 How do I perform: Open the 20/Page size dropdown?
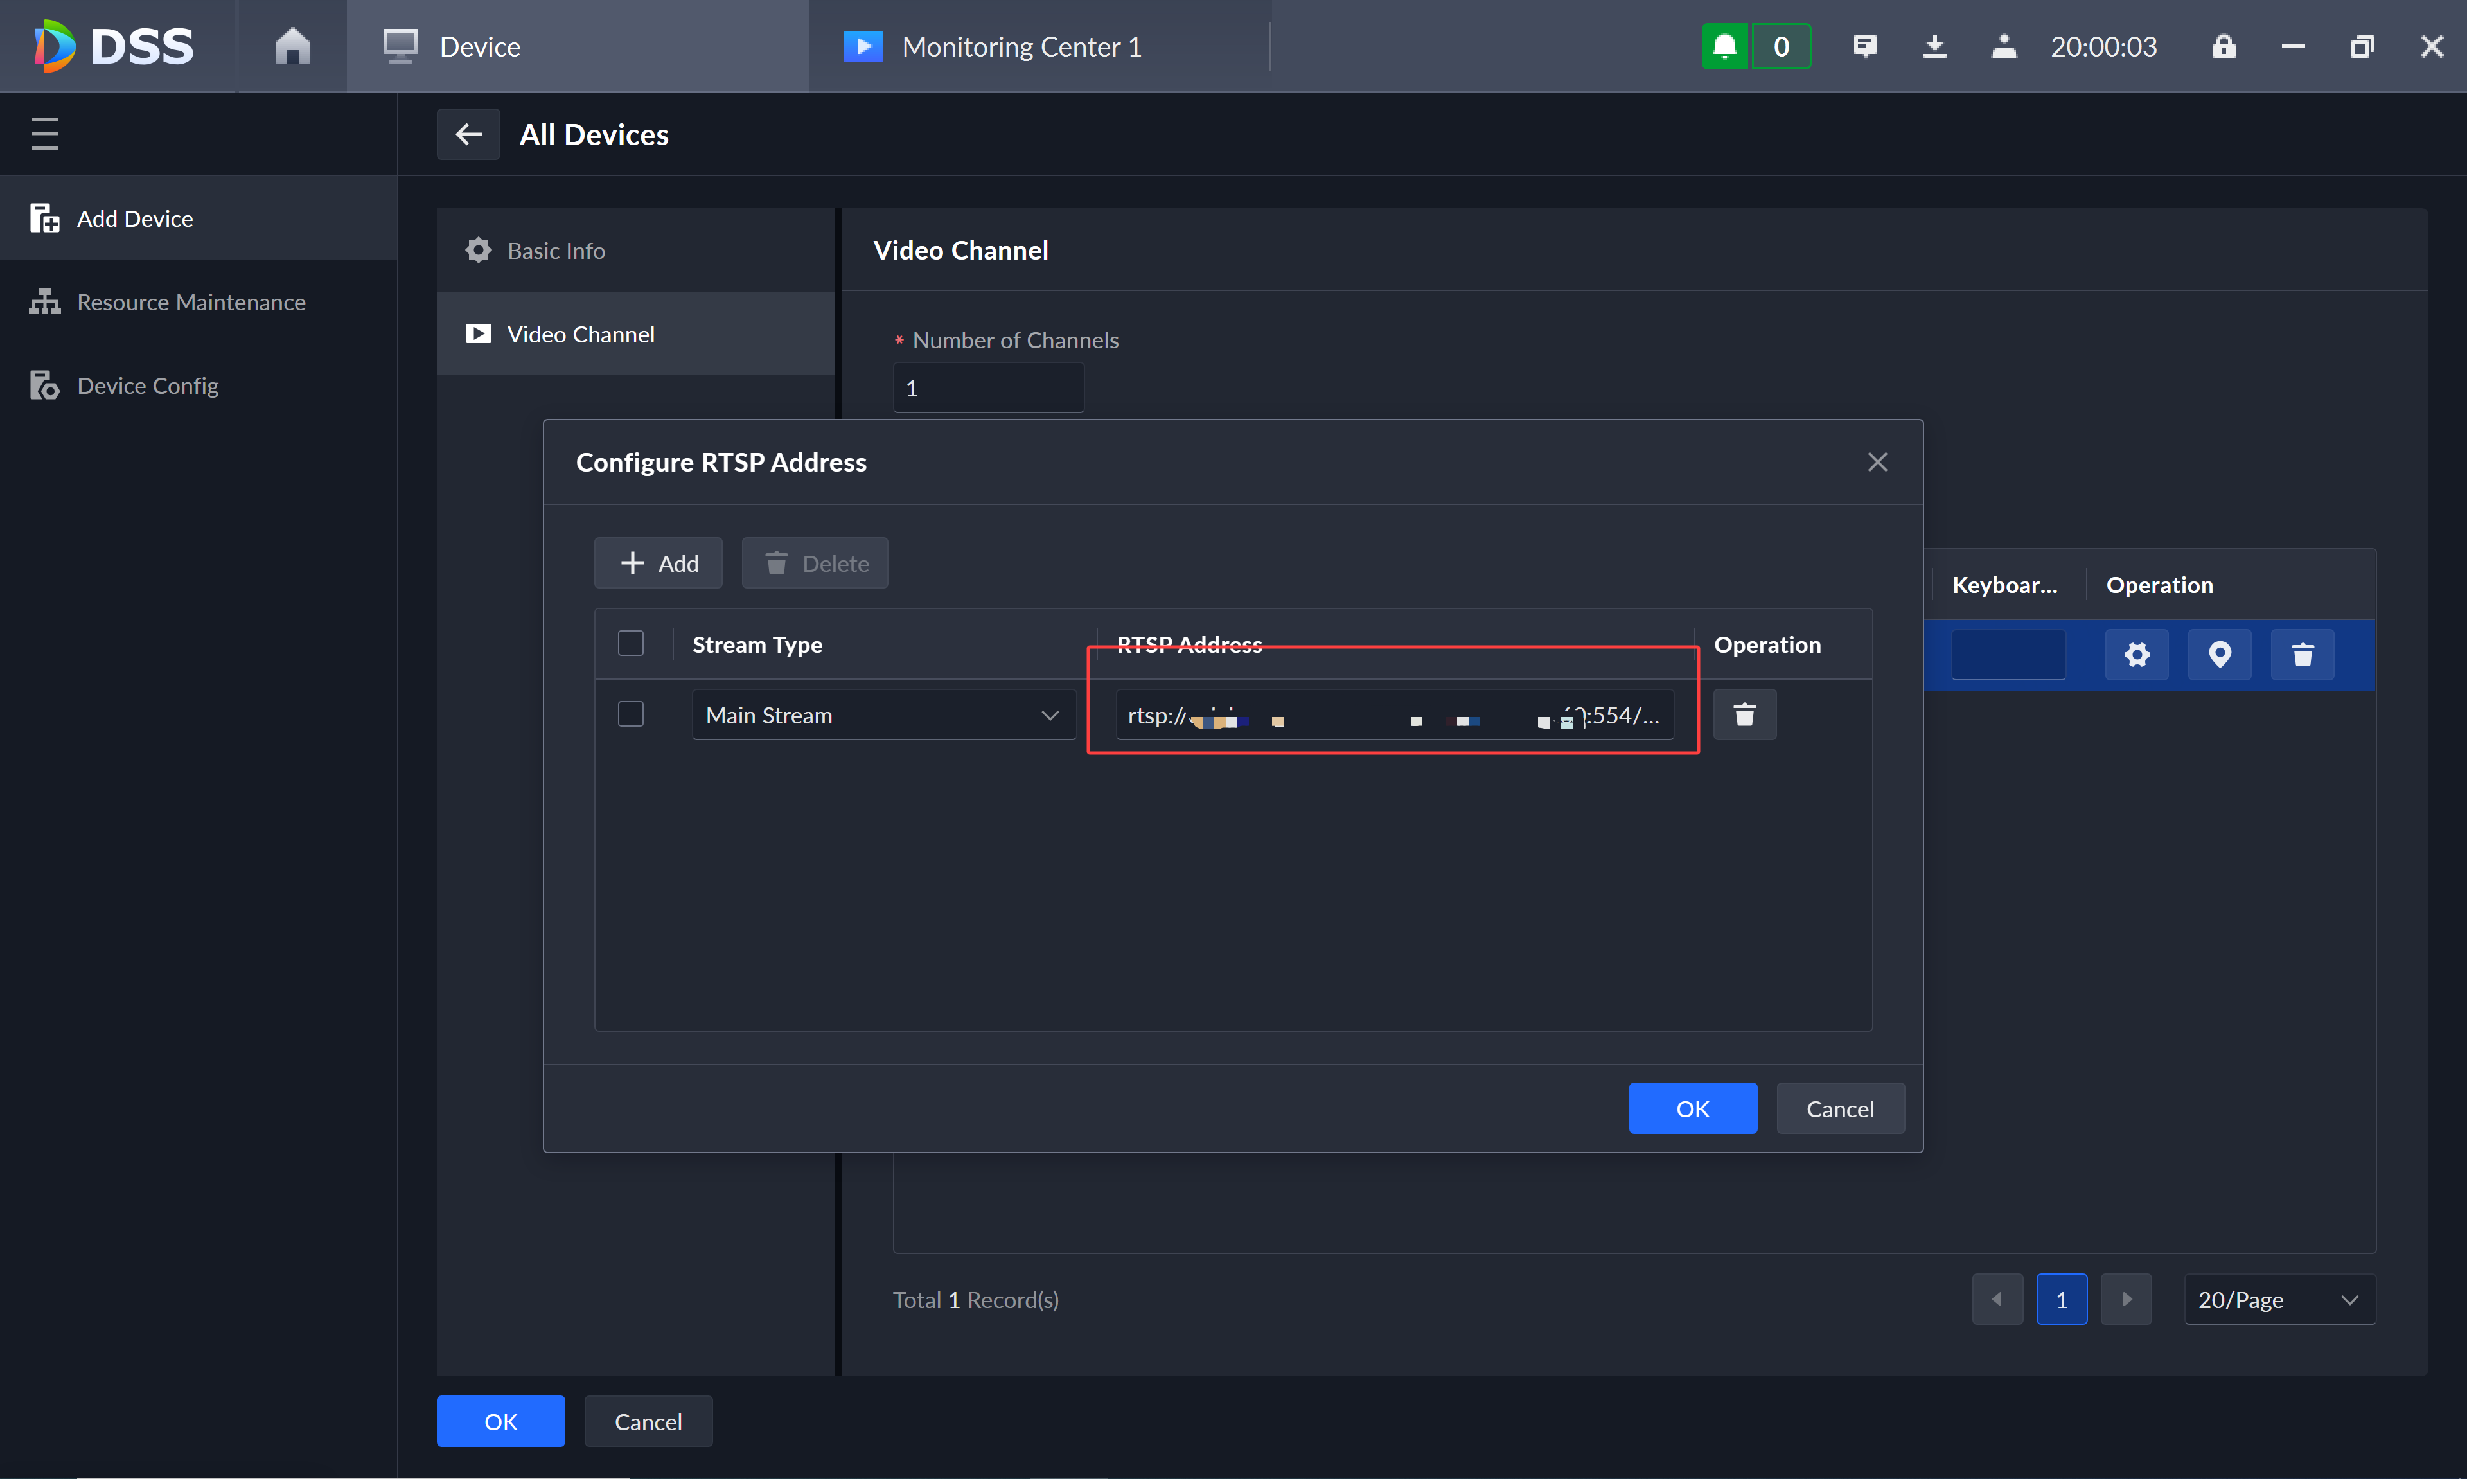tap(2279, 1298)
